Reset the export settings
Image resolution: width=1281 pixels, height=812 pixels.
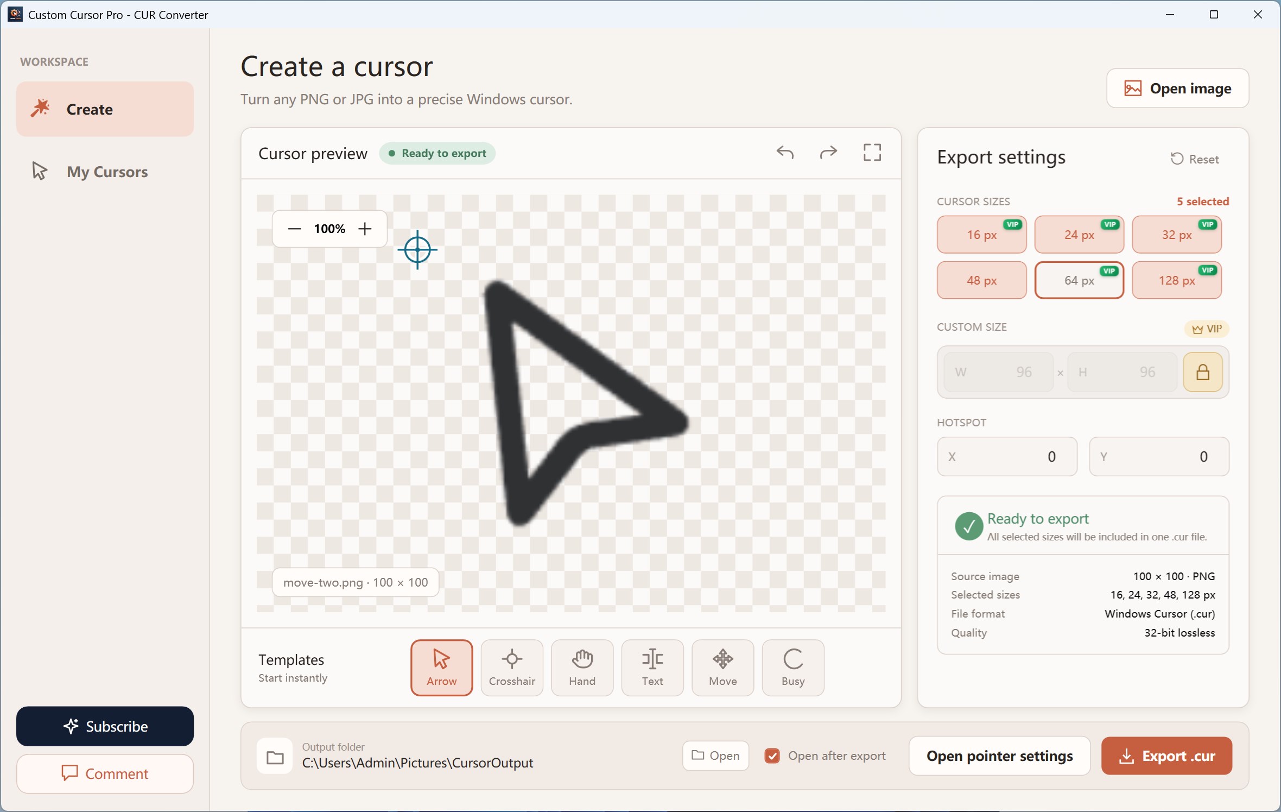point(1195,159)
